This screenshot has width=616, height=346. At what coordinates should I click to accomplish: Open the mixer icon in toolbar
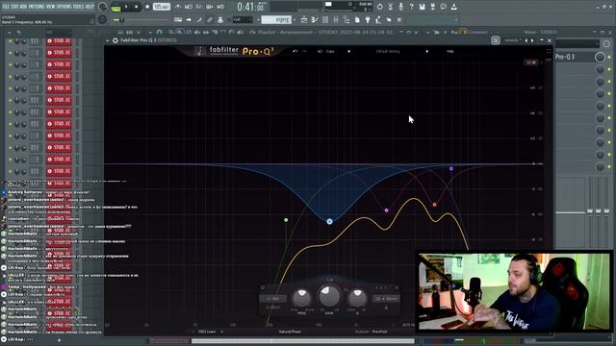(x=336, y=19)
